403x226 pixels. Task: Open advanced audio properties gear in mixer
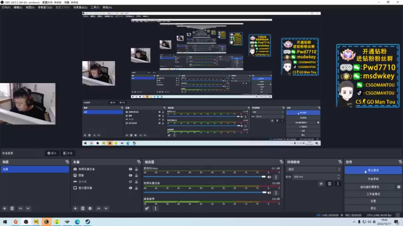click(x=147, y=208)
